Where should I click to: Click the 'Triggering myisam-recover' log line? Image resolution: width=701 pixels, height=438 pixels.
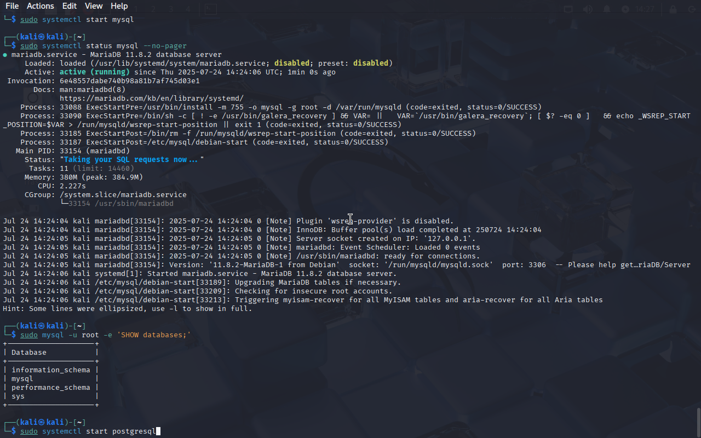(303, 300)
